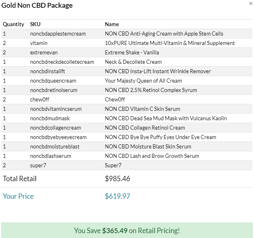Click NON CBD Collagen Retinol Cream
The image size is (254, 238).
tap(145, 128)
